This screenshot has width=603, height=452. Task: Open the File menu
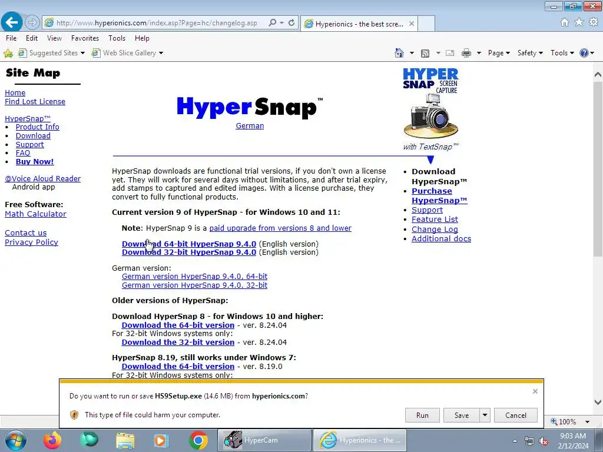(11, 38)
